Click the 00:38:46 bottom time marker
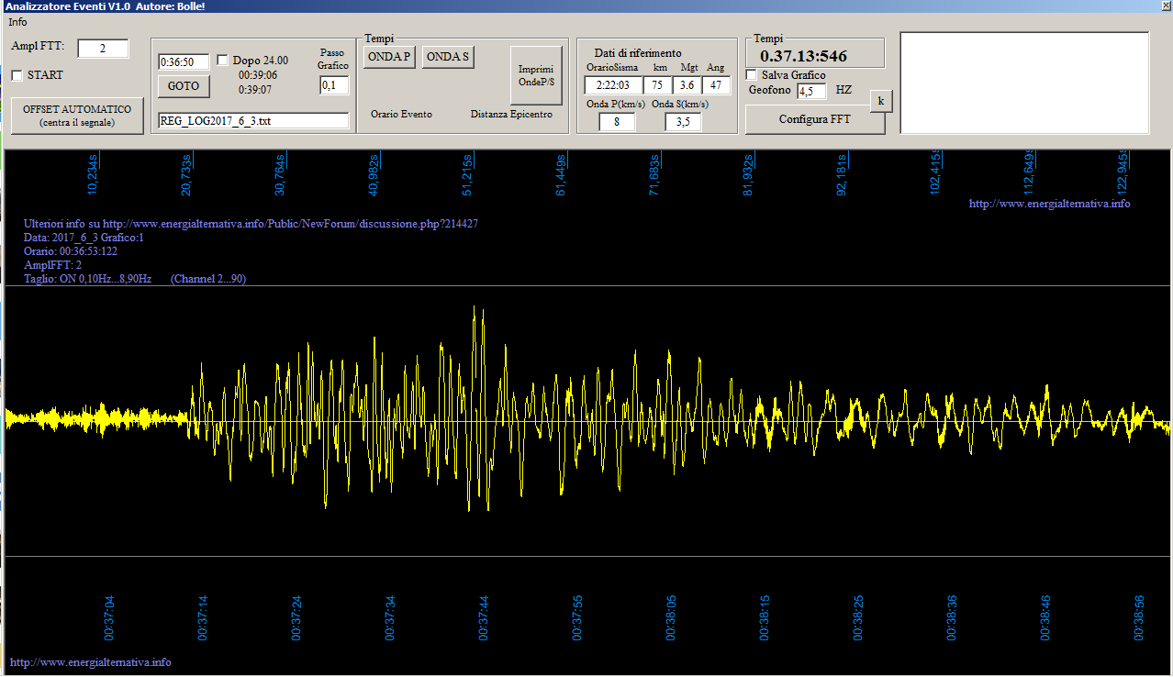 tap(1045, 617)
